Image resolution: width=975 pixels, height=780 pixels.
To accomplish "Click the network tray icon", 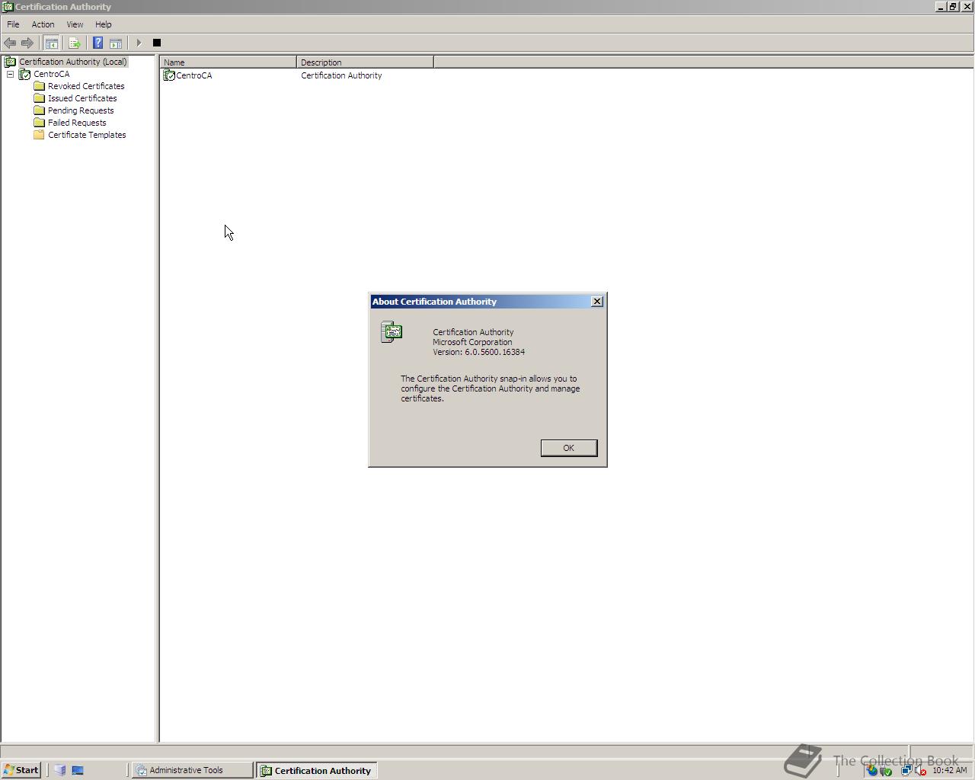I will tap(906, 770).
